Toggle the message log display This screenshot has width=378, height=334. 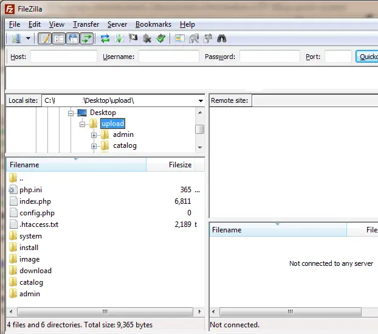(45, 38)
